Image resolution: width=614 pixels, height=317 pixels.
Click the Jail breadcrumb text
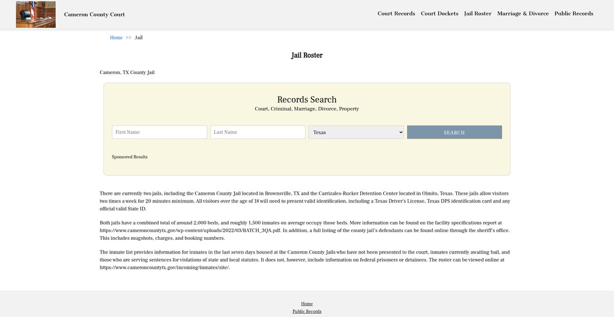pyautogui.click(x=139, y=38)
